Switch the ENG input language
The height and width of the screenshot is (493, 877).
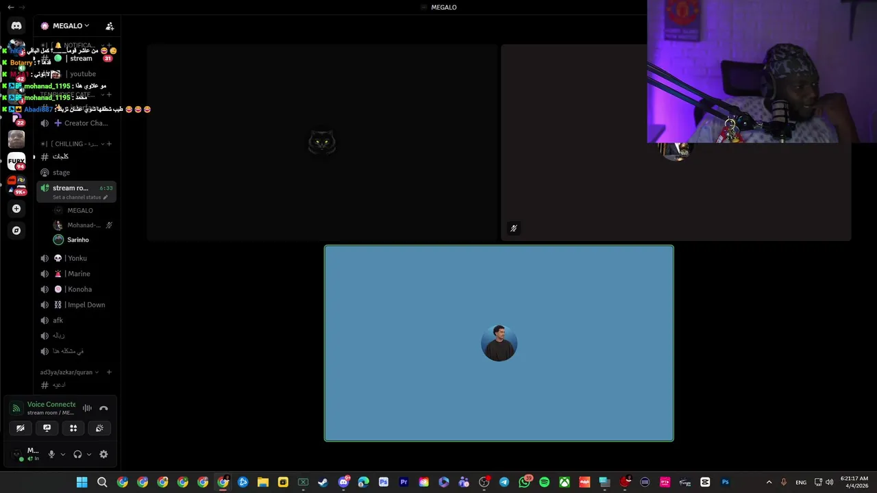(801, 482)
